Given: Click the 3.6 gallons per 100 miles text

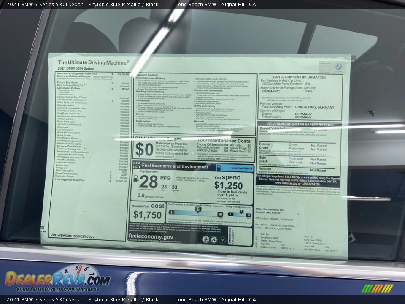Looking at the screenshot, I should coord(150,195).
